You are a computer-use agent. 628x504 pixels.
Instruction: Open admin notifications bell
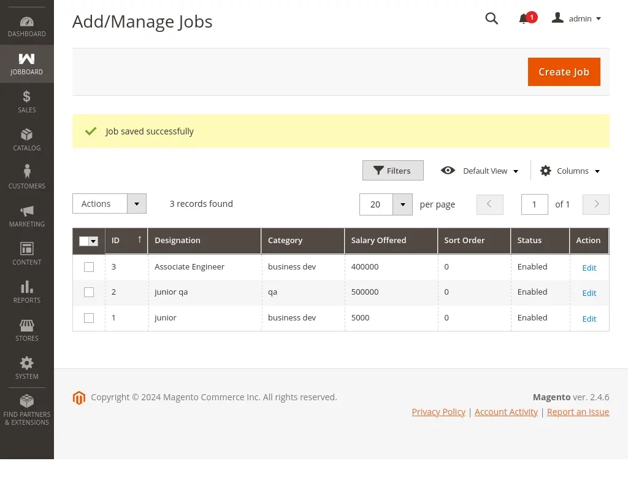524,19
